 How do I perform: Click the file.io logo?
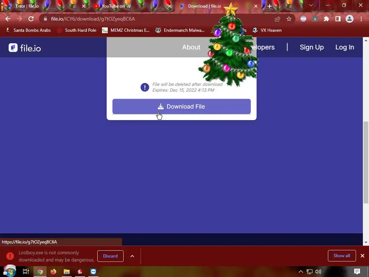25,48
